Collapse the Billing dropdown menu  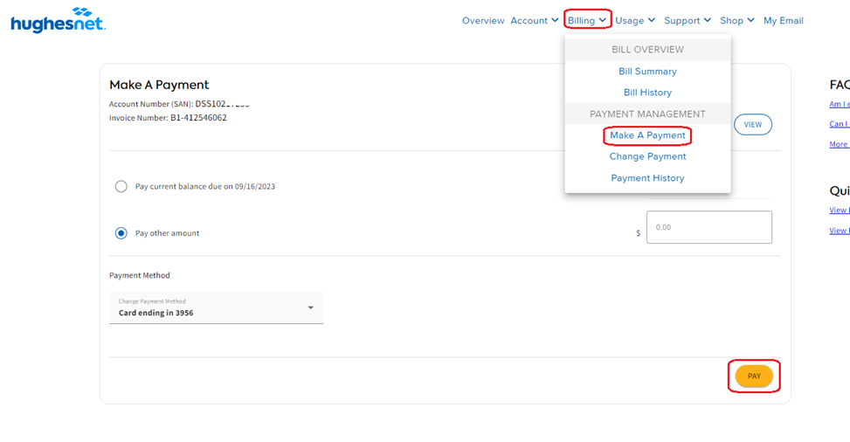(586, 20)
